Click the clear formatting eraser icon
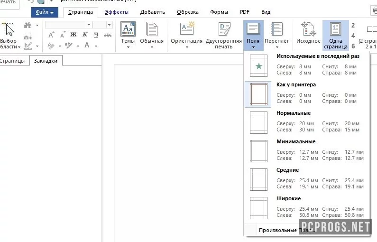Screen dimensions: 377x242 pyautogui.click(x=51, y=46)
